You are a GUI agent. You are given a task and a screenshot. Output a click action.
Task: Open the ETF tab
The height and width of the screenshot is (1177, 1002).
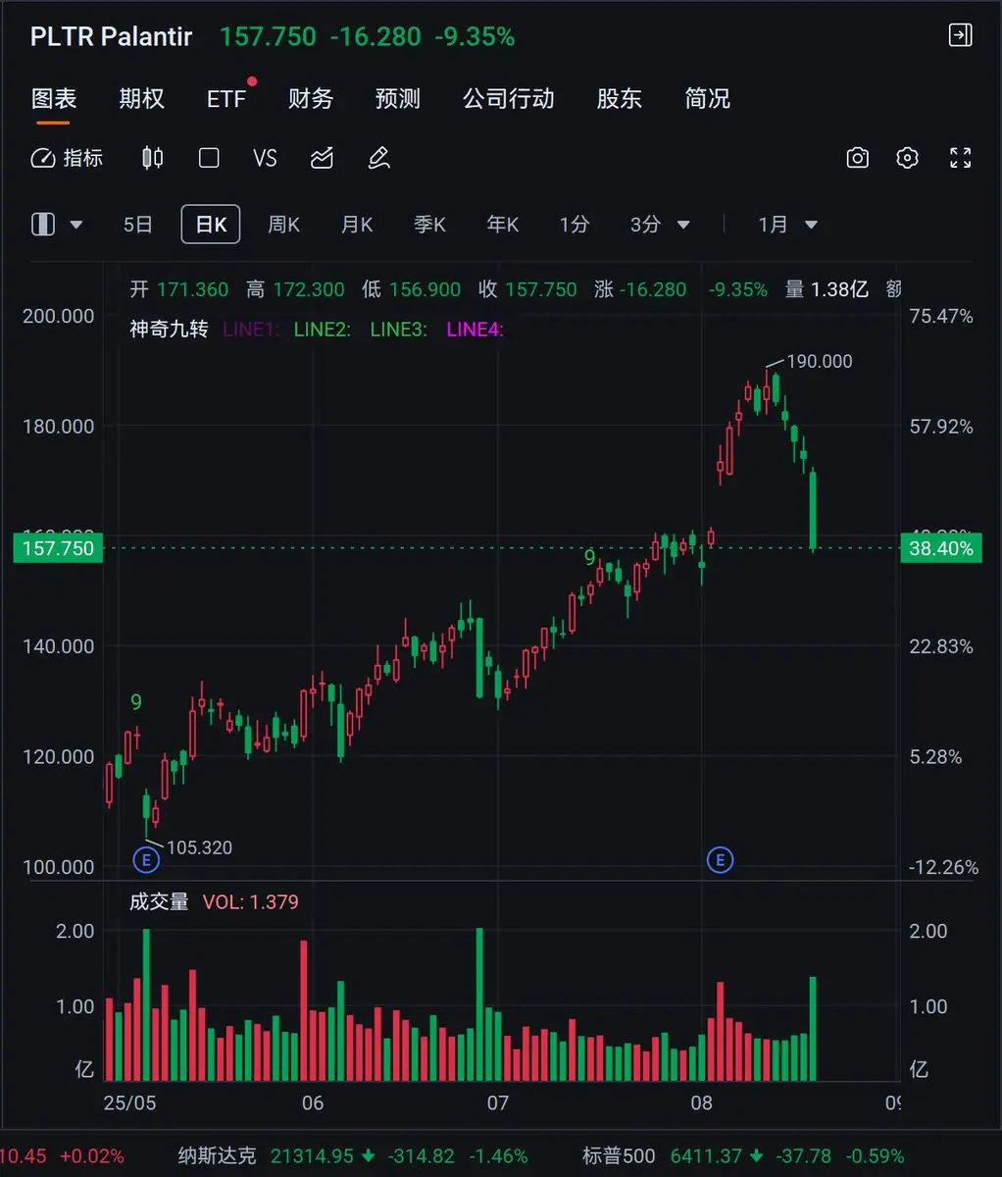pos(226,99)
